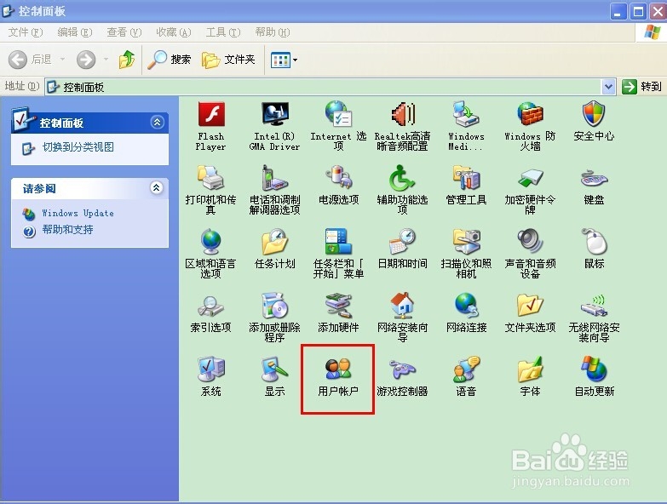This screenshot has height=504, width=667.
Task: Open 电源选项 icon
Action: tap(338, 186)
